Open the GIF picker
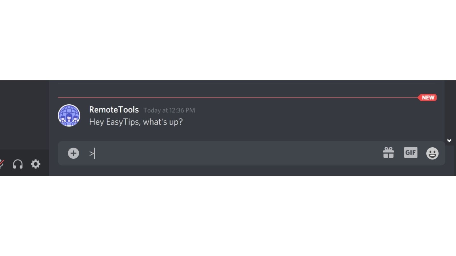 [x=411, y=152]
